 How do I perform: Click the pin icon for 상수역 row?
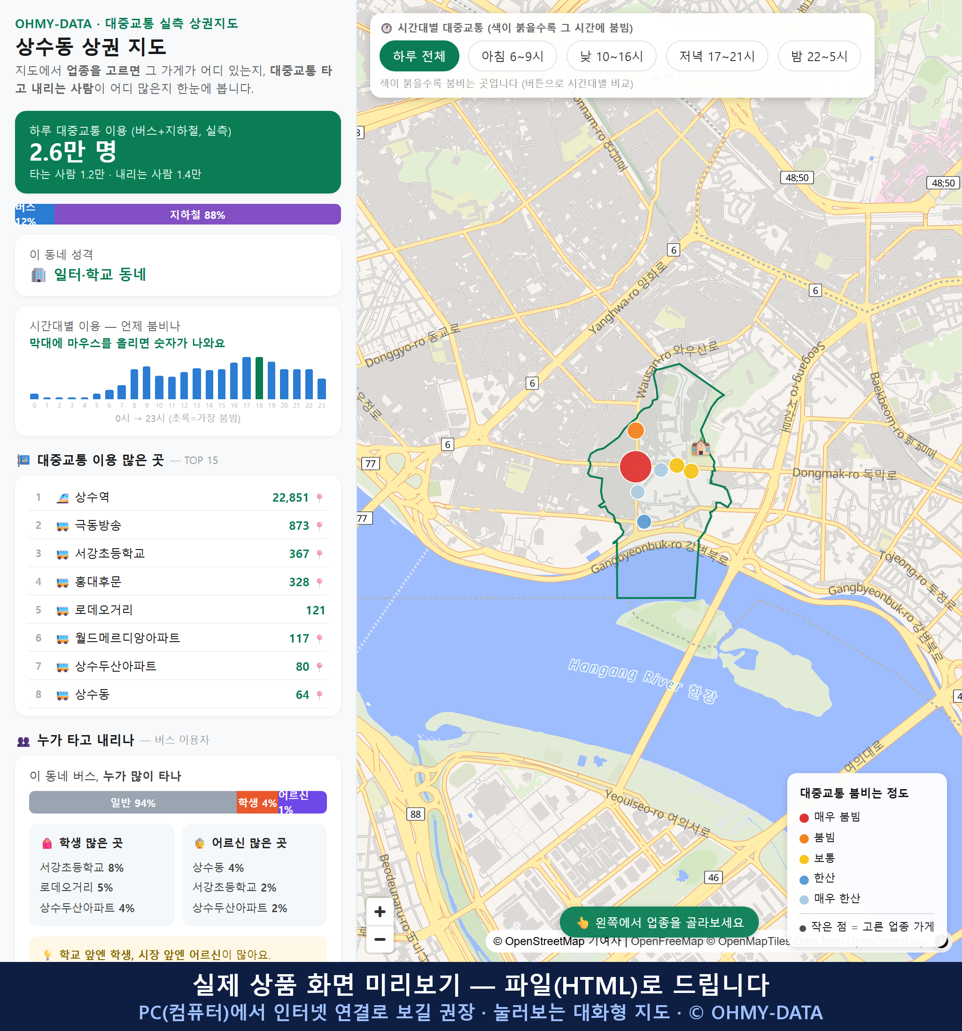point(319,498)
